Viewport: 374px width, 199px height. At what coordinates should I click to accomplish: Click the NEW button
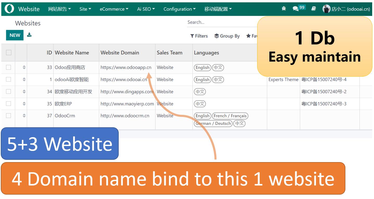click(15, 35)
